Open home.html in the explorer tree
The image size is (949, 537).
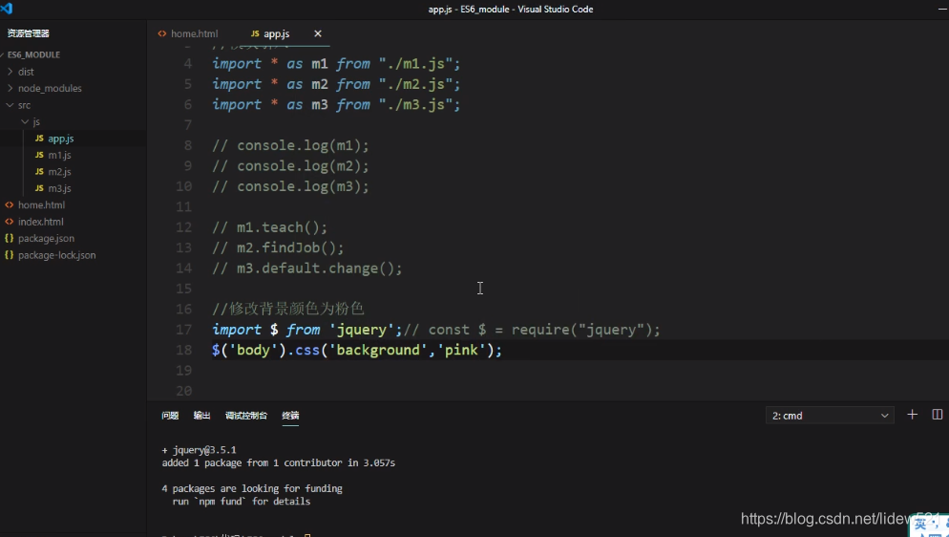click(x=41, y=205)
